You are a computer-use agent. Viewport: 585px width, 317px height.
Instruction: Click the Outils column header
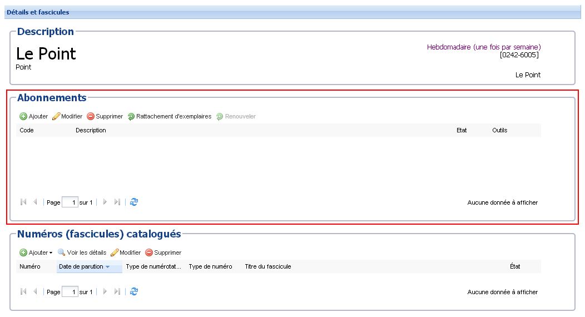coord(499,130)
